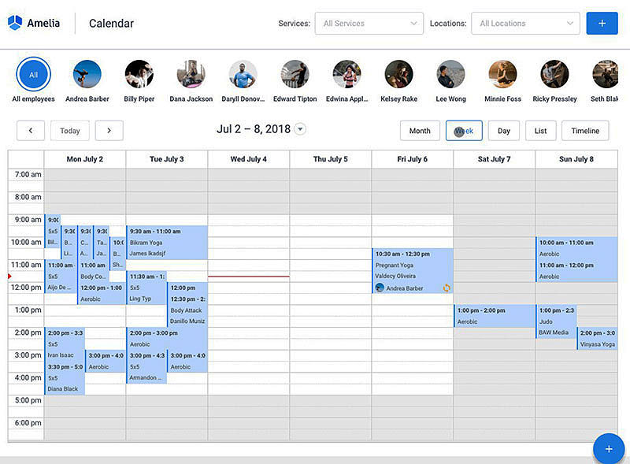Viewport: 630px width, 464px height.
Task: Open the date picker next to Jul 2 – 8
Action: [x=300, y=128]
